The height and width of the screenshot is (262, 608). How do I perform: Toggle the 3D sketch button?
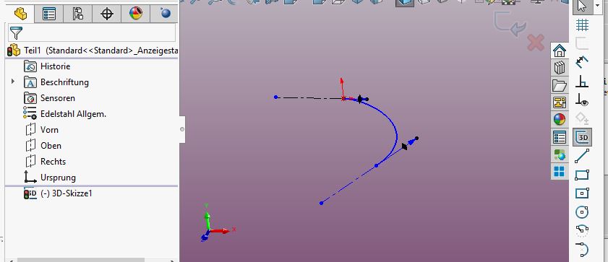point(582,137)
